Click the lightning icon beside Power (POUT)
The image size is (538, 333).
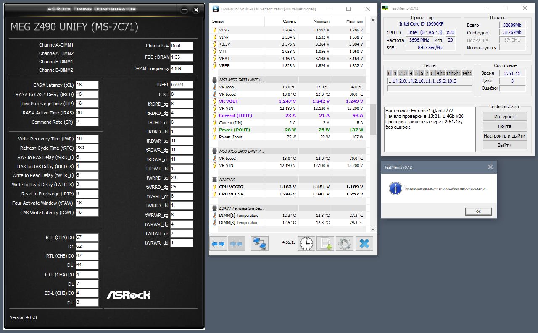coord(215,130)
